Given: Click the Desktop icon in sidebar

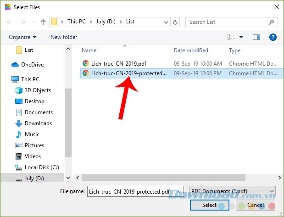Looking at the screenshot, I should (x=19, y=101).
